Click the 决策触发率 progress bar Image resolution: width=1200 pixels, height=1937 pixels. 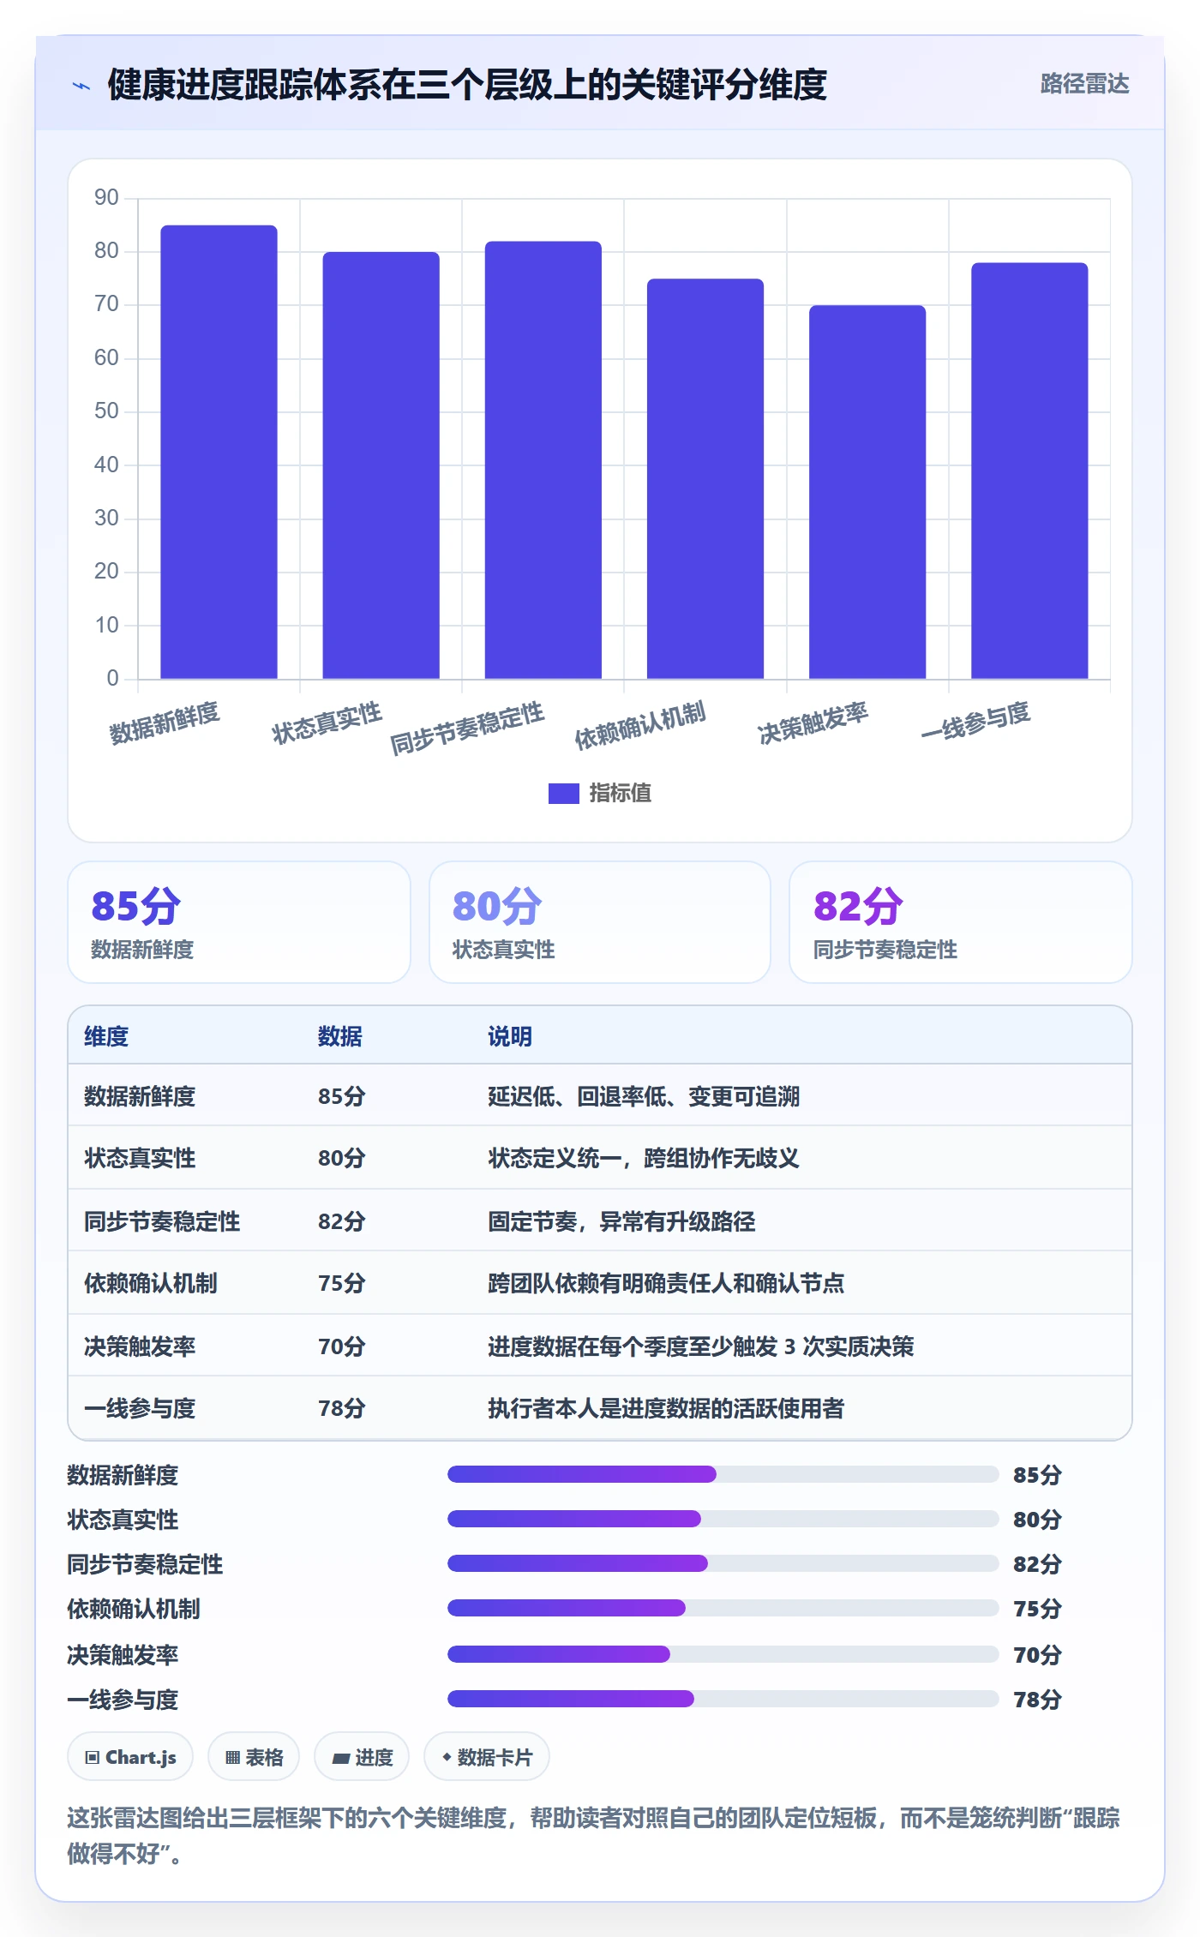point(723,1654)
